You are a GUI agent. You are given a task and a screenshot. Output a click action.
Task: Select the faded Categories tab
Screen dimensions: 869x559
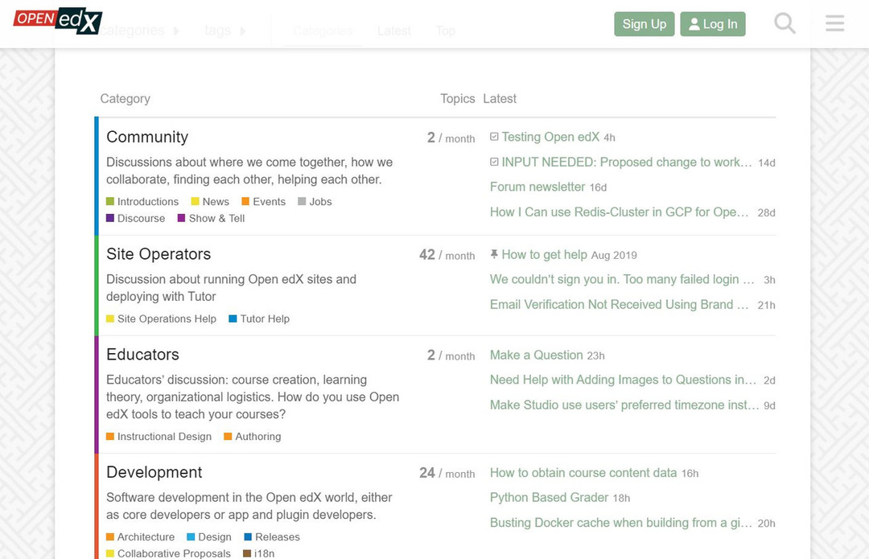point(323,31)
